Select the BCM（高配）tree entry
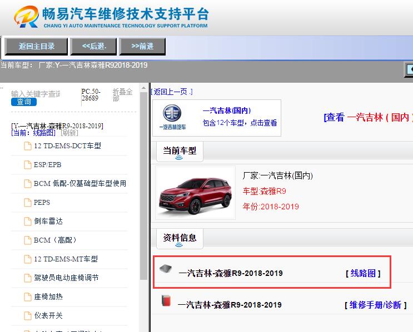 [x=56, y=240]
